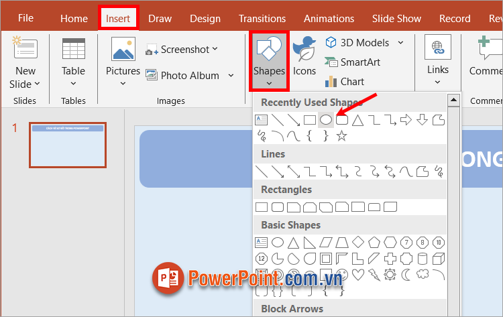This screenshot has height=317, width=503.
Task: Choose the Oval in Basic Shapes
Action: (x=278, y=243)
